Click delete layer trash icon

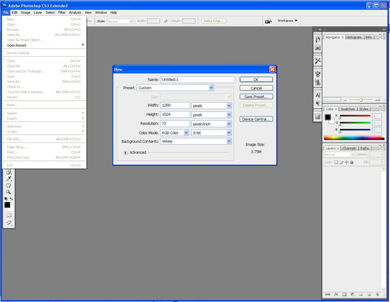coord(377,294)
